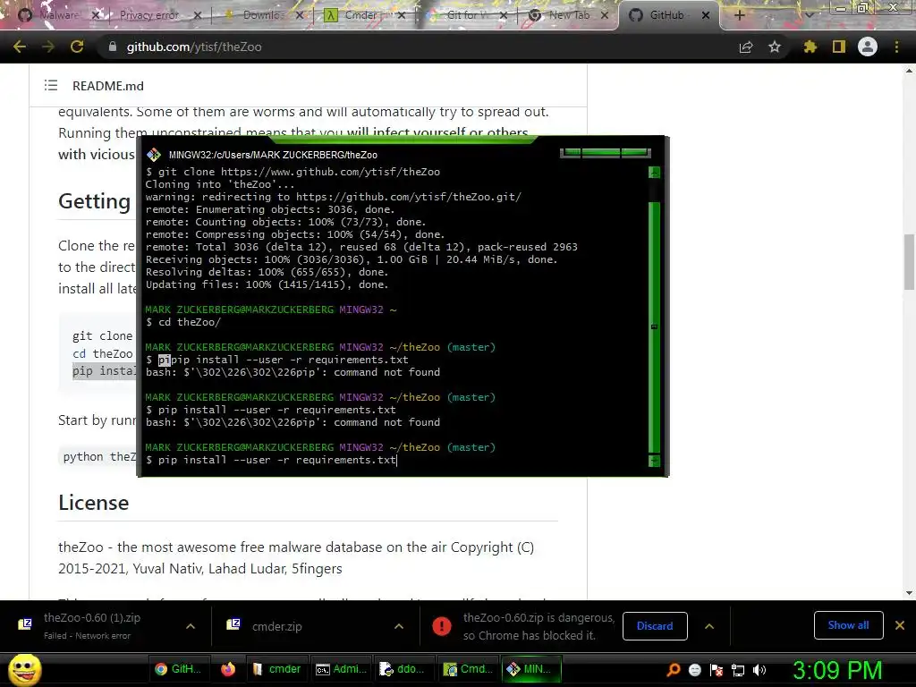
Task: Click the terminal scrollbar up arrow
Action: tap(654, 173)
